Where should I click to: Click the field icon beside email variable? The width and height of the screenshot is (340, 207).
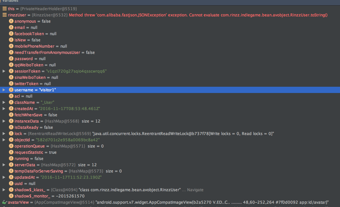coord(11,28)
